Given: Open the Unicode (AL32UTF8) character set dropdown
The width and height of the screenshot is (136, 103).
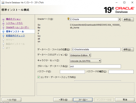Looking at the screenshot, I should [x=85, y=61].
